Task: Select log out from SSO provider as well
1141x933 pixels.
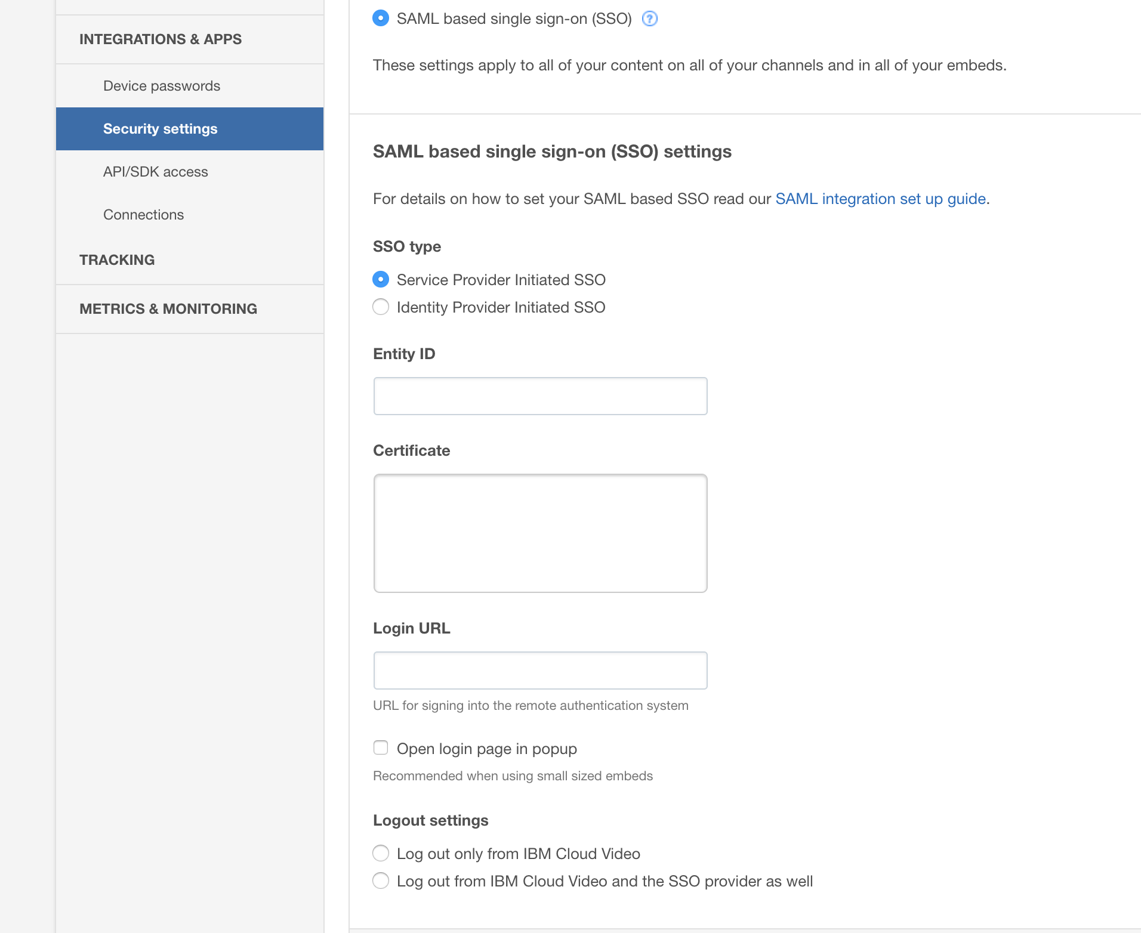Action: click(x=381, y=881)
